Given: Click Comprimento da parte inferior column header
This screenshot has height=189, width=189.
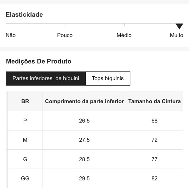Looking at the screenshot, I should coord(84,101).
